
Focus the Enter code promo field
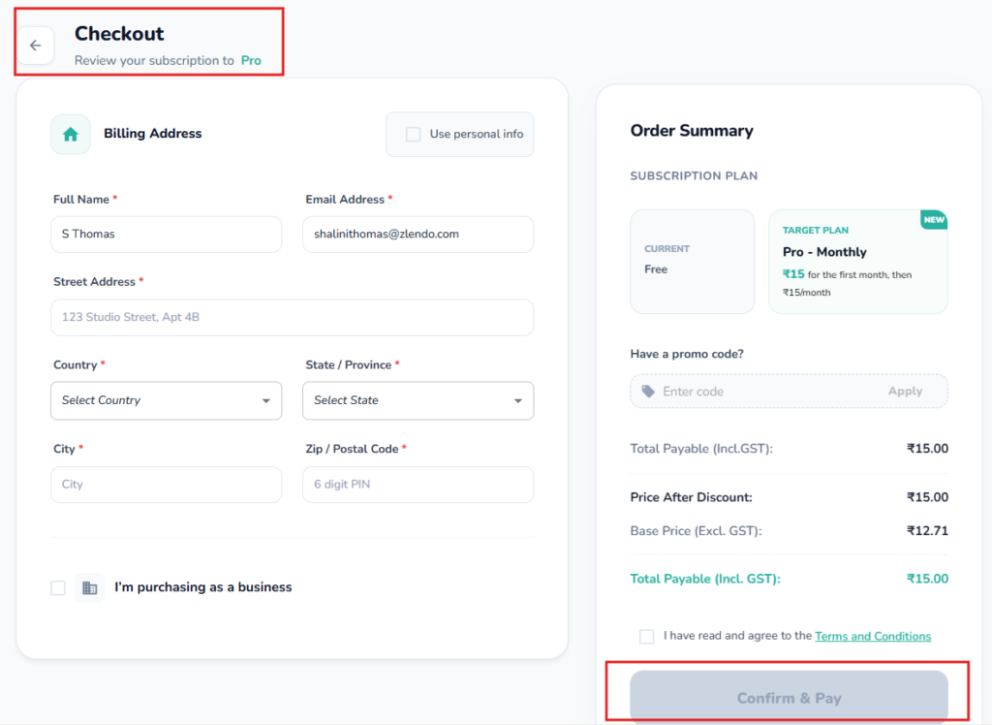(765, 392)
